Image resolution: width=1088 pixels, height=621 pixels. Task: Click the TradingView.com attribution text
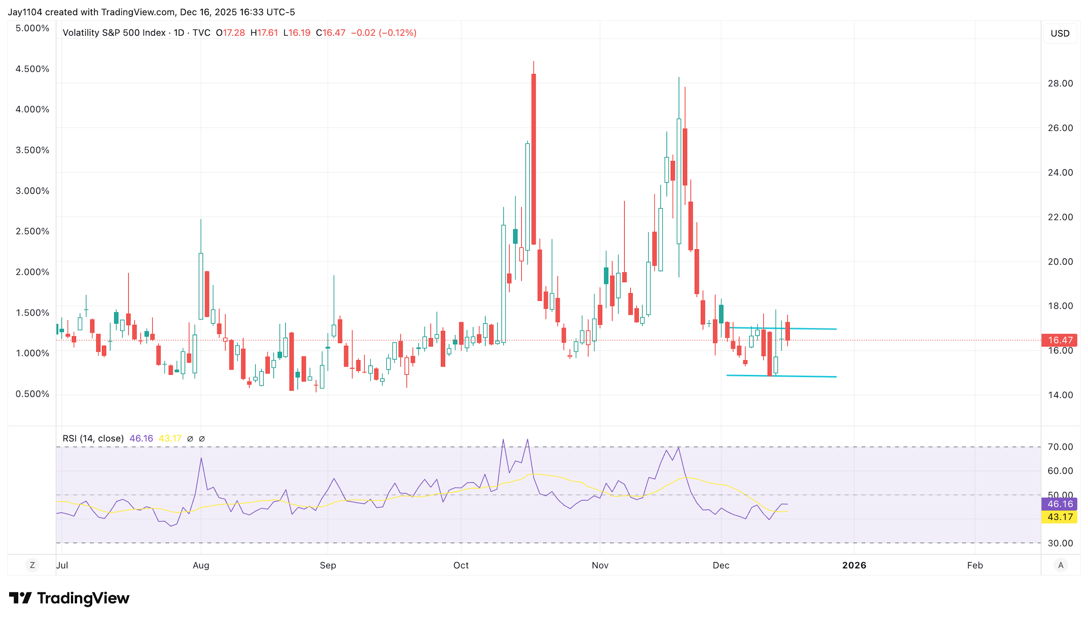tap(138, 12)
